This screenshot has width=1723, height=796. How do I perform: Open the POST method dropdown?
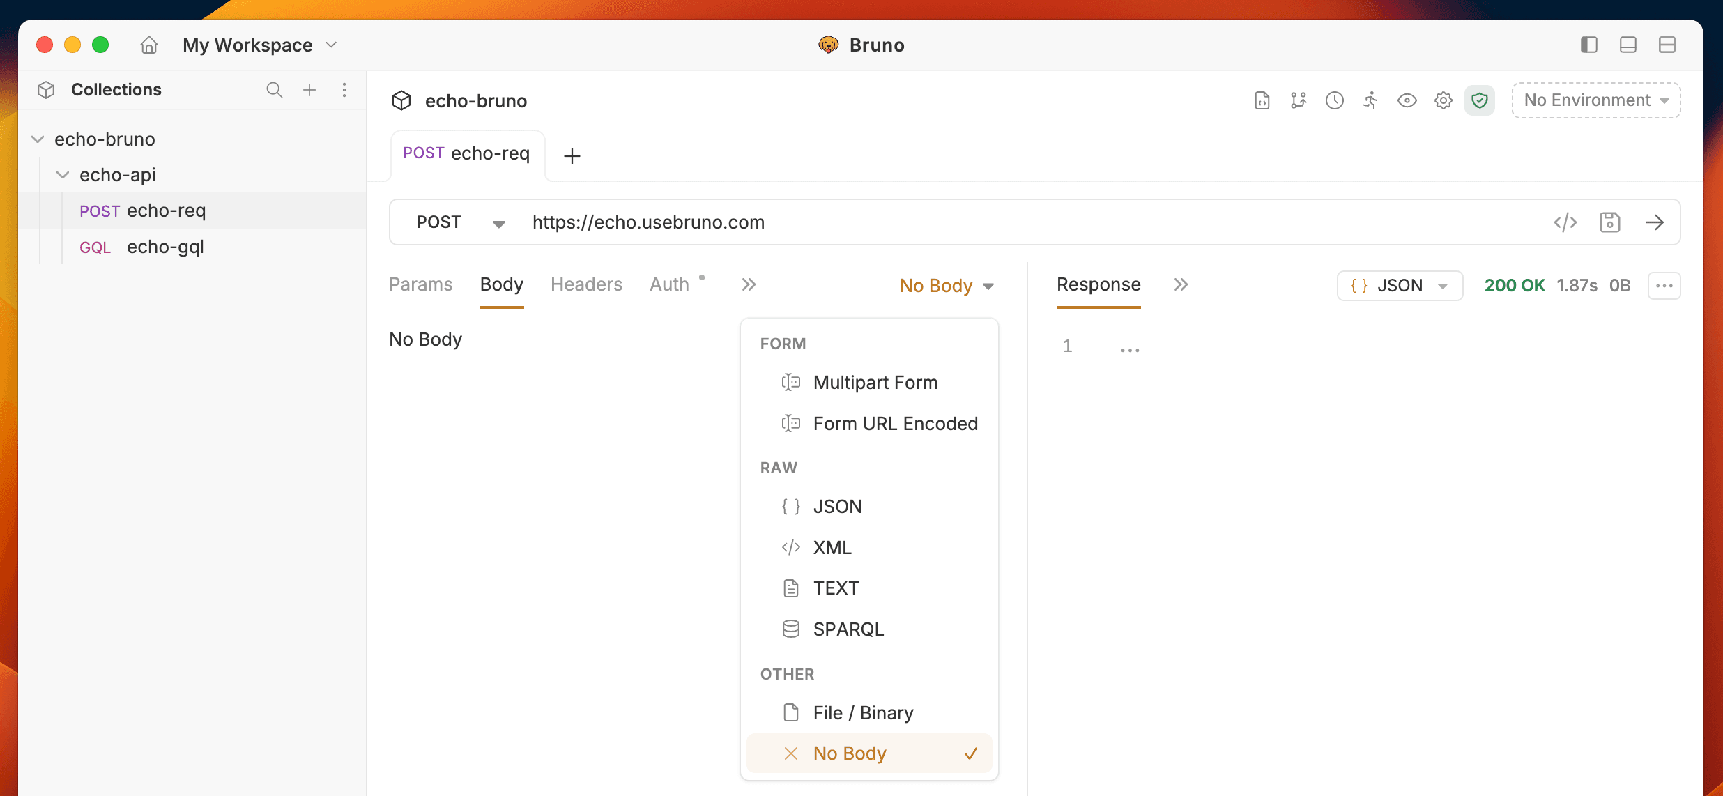(460, 222)
